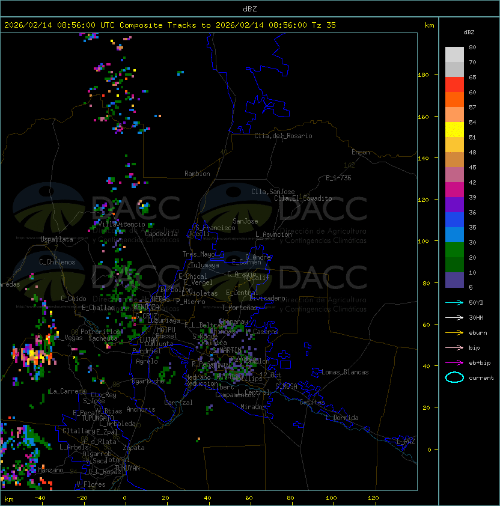Click the 'Catitas' label
Viewport: 500px width, 506px height.
point(312,402)
